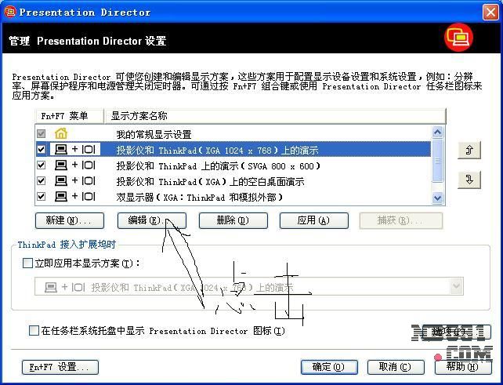
Task: Select 投影仪和 ThinkPad 上的演示 (SVGA 800 x 600) row
Action: point(233,165)
